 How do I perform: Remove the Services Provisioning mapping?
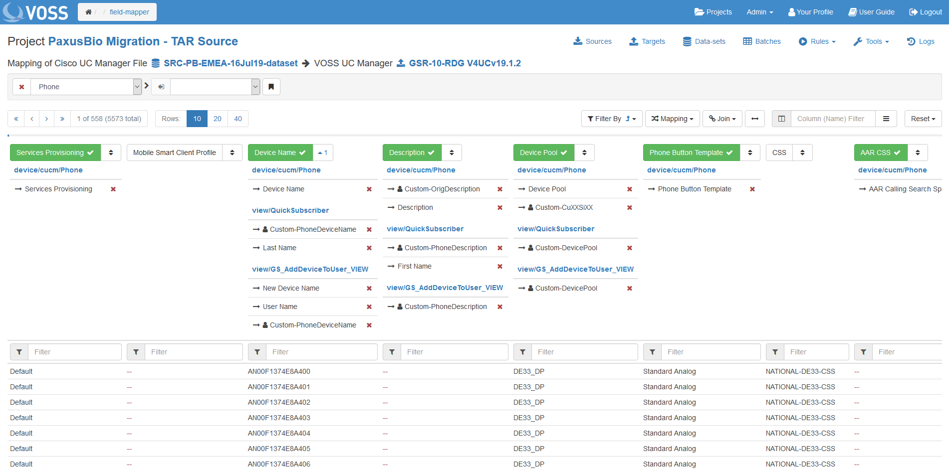click(x=113, y=189)
